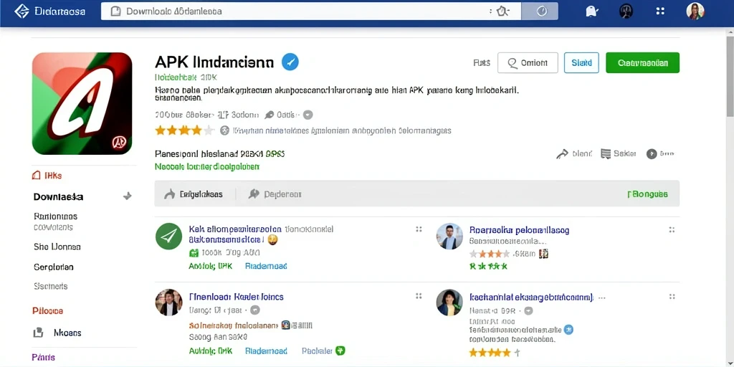
Task: Open the "Flnanloar Kaelet loincs" card title
Action: click(x=237, y=297)
